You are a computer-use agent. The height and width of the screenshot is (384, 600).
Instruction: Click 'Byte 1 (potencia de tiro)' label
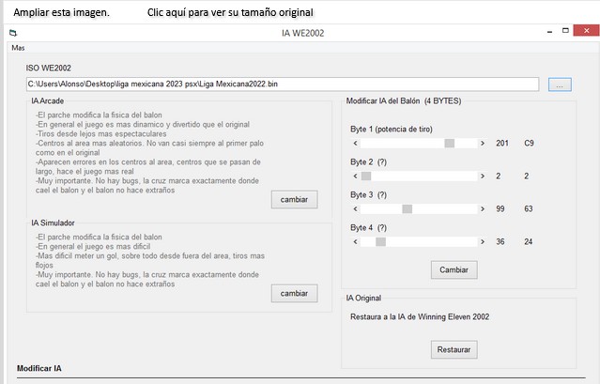coord(392,130)
